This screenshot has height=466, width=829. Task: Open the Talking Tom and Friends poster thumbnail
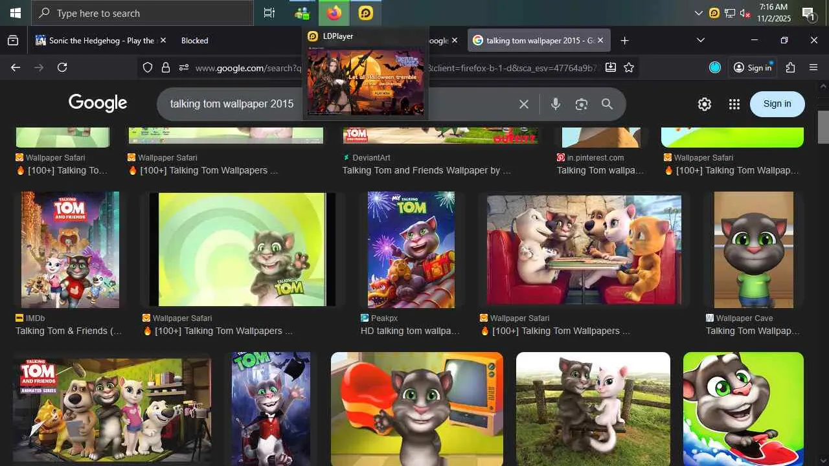coord(70,249)
